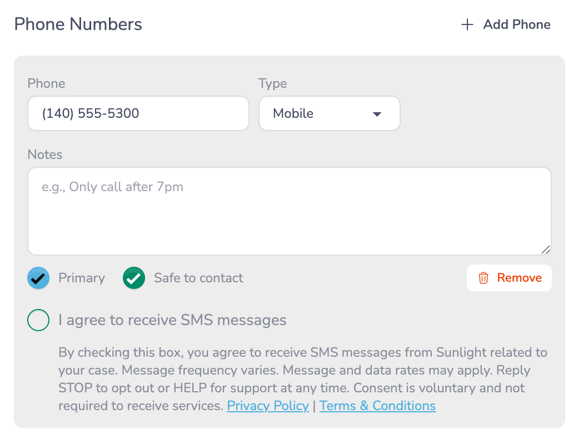Click into the Phone number input field

(138, 113)
